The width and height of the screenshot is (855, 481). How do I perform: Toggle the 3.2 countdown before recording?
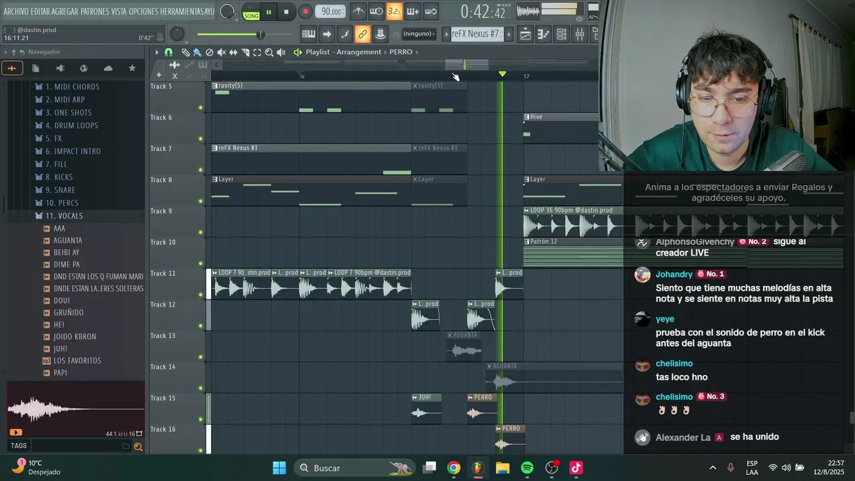tap(395, 11)
